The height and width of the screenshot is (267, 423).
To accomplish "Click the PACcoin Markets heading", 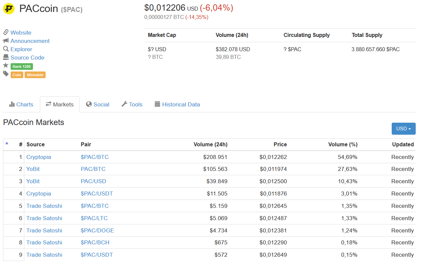I will coord(34,122).
